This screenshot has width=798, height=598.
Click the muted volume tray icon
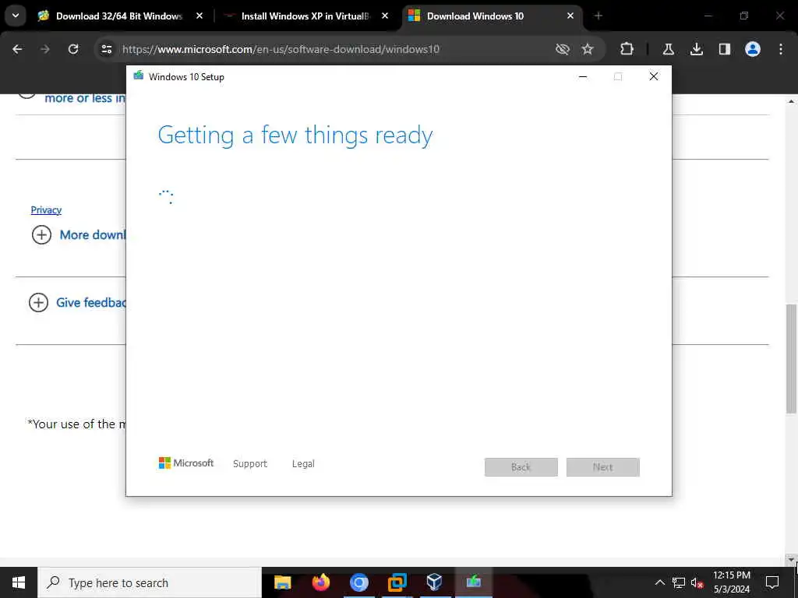point(697,582)
